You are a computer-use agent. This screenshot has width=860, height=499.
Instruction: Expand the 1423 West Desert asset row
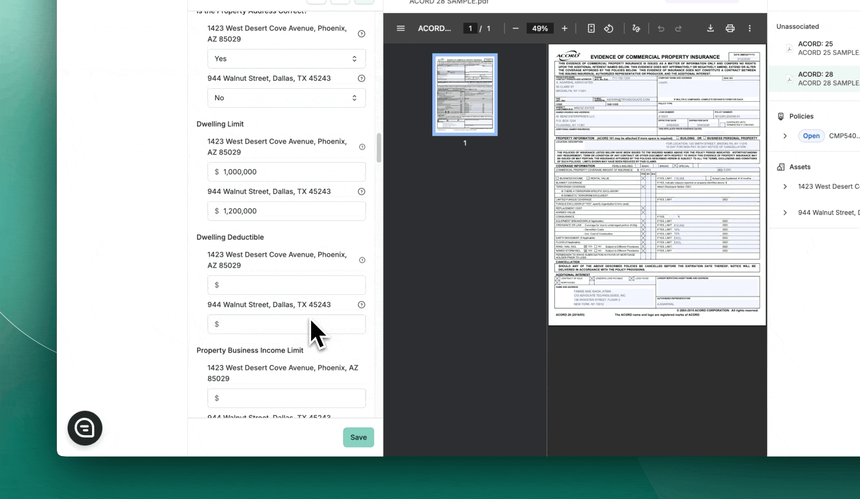[785, 187]
